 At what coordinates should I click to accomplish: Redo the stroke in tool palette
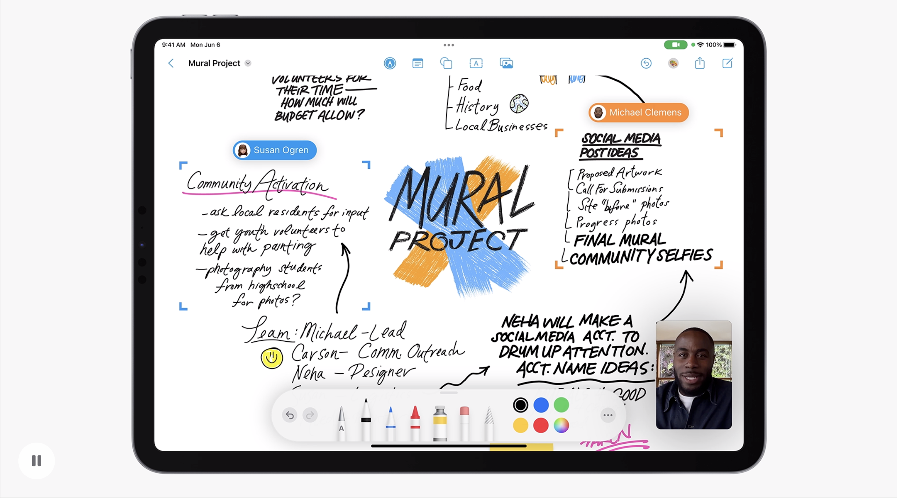click(310, 415)
